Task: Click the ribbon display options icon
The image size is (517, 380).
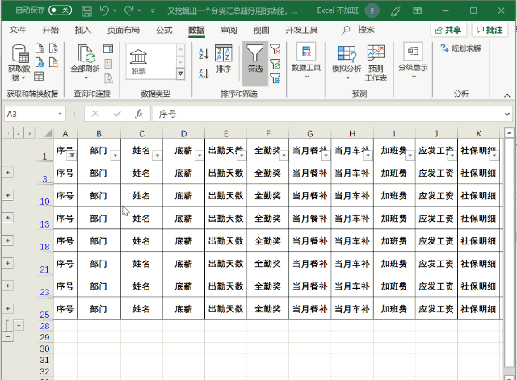Action: click(x=417, y=10)
